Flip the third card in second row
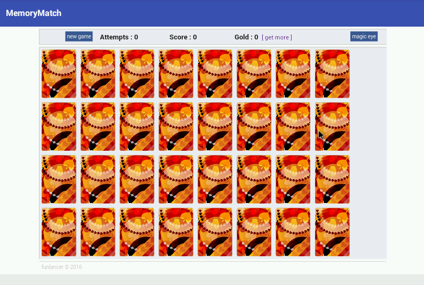Image resolution: width=424 pixels, height=285 pixels. coord(137,127)
